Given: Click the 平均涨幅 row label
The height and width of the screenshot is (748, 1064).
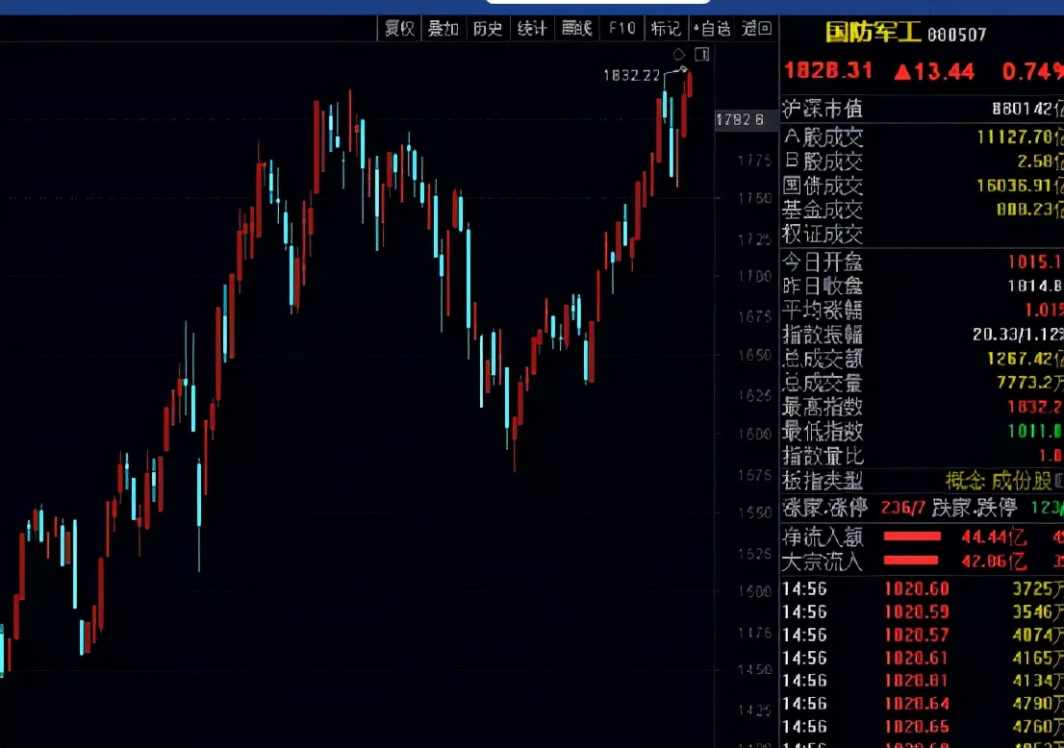Looking at the screenshot, I should pyautogui.click(x=823, y=311).
